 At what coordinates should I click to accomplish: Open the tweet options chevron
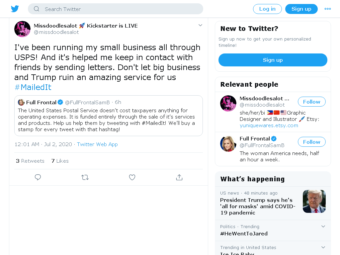[x=200, y=25]
